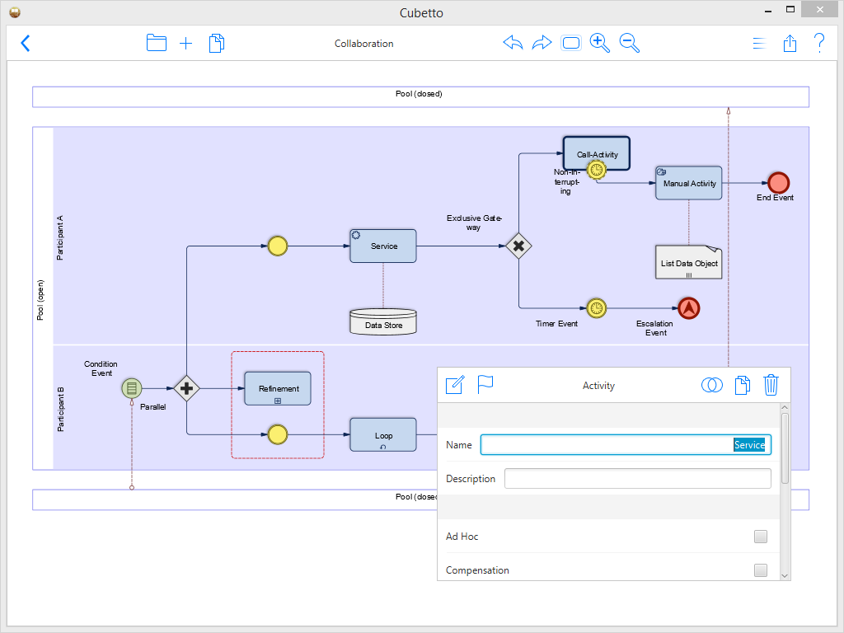Screen dimensions: 844x633
Task: Click the back arrow icon
Action: (x=26, y=43)
